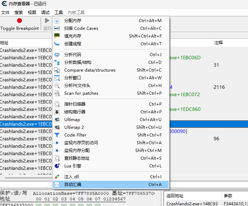
Task: Select Ultimap menu entry
Action: pos(111,120)
